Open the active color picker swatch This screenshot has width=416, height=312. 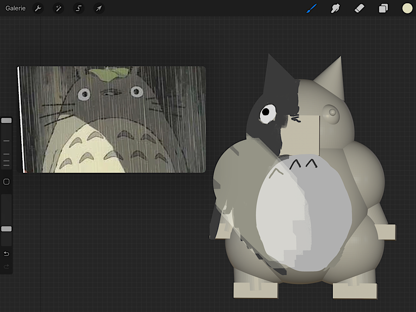pos(407,8)
